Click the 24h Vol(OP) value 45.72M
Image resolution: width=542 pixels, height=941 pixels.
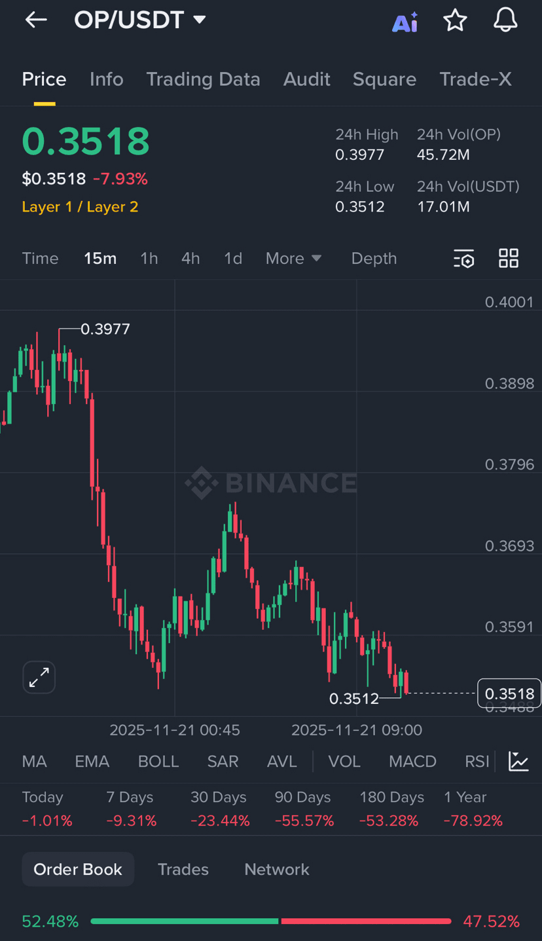pos(443,155)
